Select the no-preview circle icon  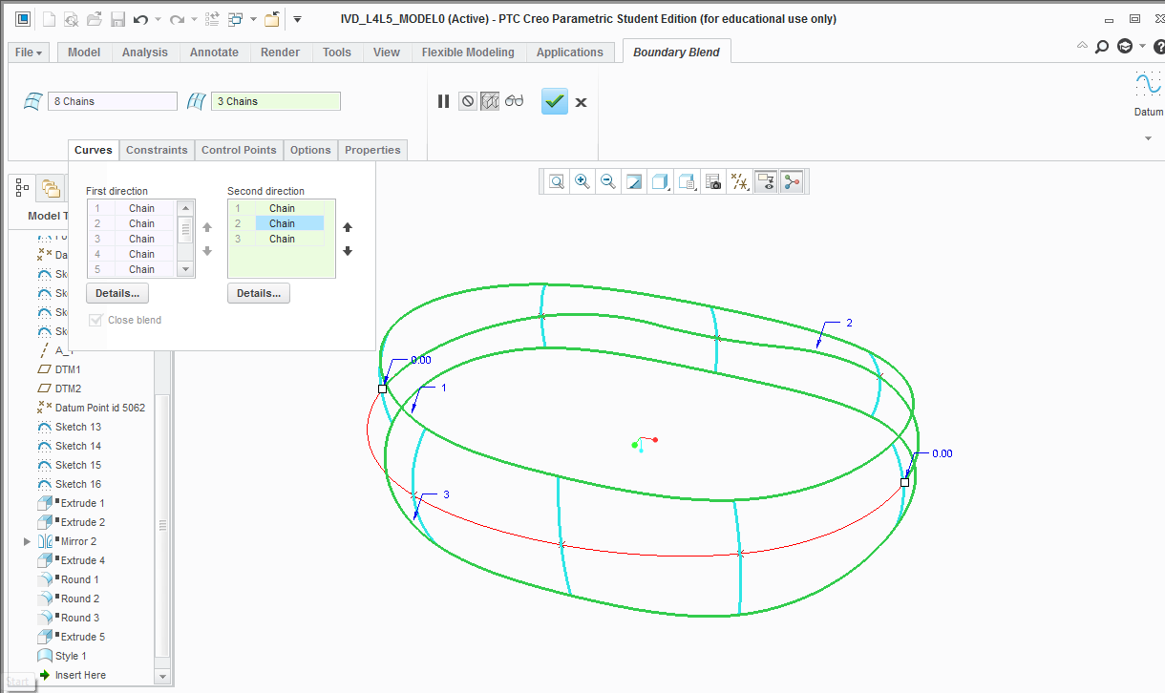point(467,101)
